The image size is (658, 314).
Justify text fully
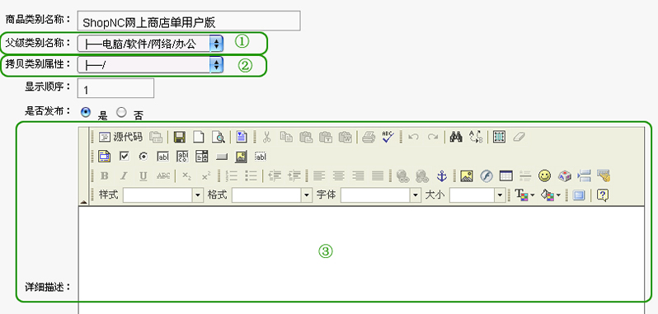click(378, 176)
